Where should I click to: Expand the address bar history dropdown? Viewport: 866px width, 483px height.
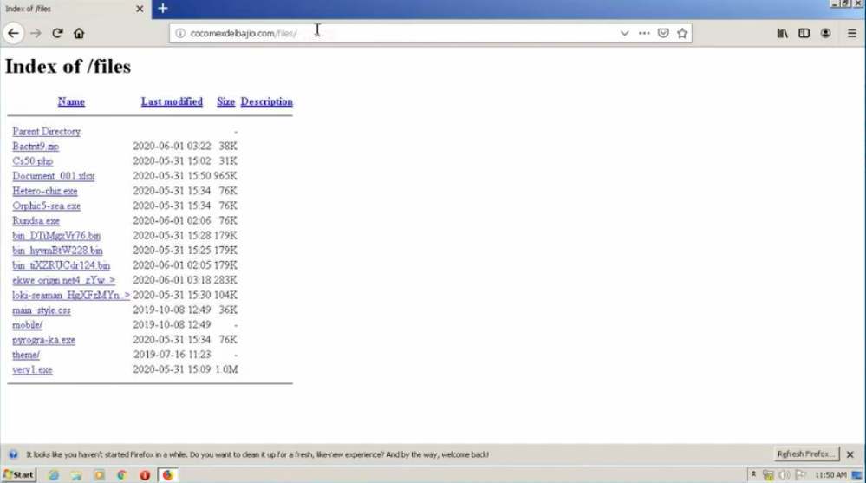coord(624,33)
